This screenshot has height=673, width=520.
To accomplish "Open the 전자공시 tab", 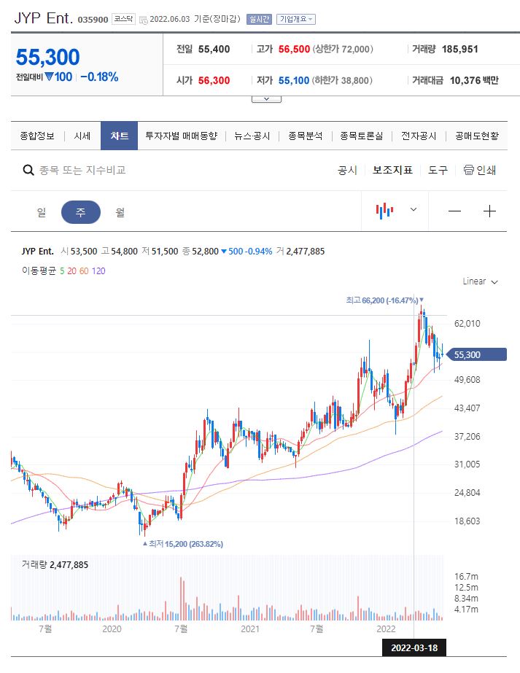I will point(419,136).
